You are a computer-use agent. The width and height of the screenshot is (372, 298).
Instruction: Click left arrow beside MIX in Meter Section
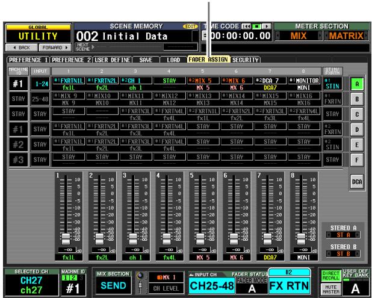point(277,36)
